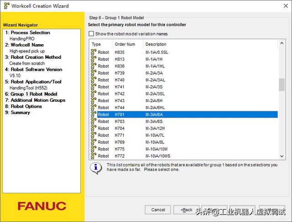Viewport: 292px width, 222px height.
Task: Go to step 1: Process Selection
Action: (x=27, y=32)
